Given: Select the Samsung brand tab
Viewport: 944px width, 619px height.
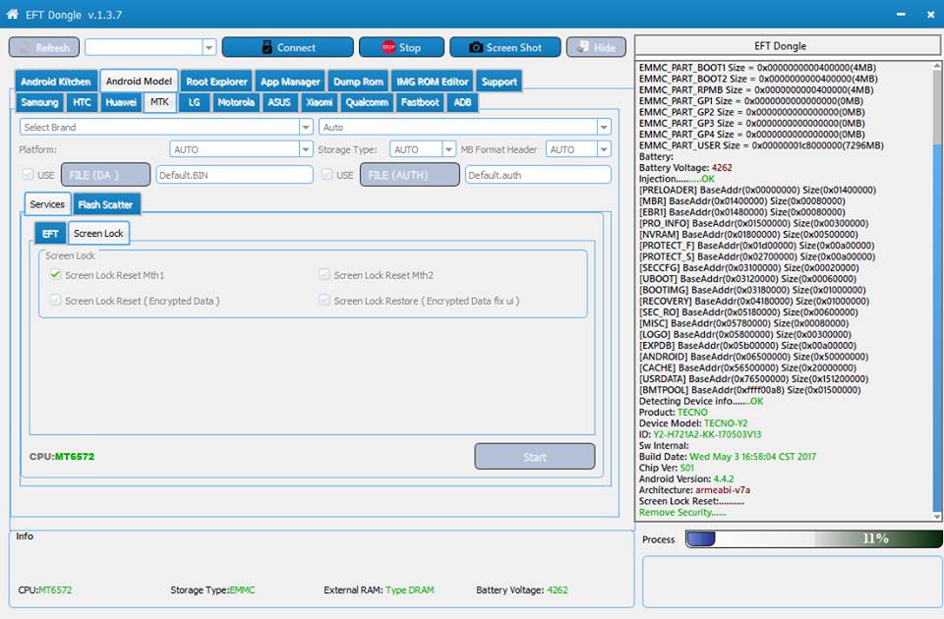Looking at the screenshot, I should (39, 102).
